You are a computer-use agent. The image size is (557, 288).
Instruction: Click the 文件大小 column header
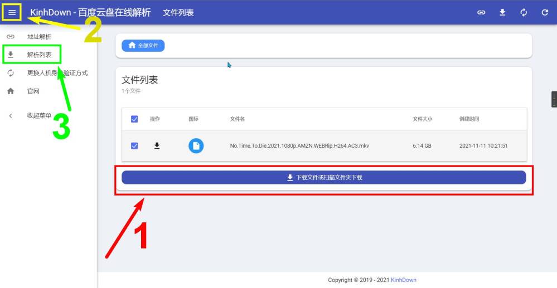pos(422,119)
